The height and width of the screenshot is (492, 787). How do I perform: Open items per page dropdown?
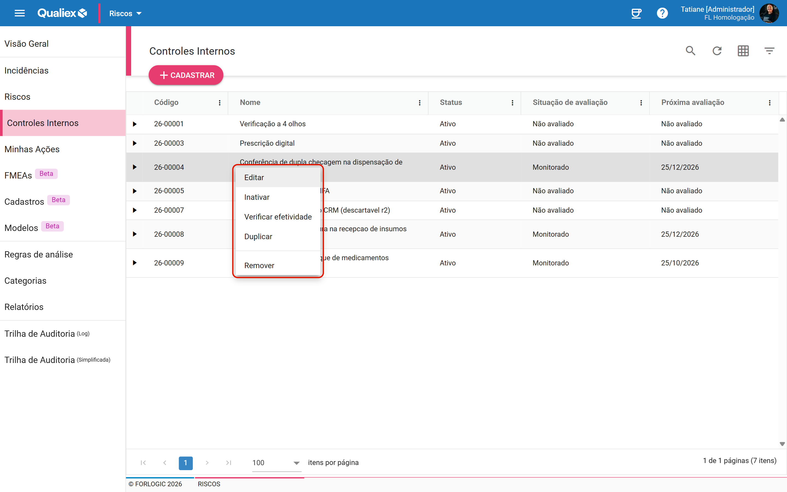pyautogui.click(x=277, y=463)
